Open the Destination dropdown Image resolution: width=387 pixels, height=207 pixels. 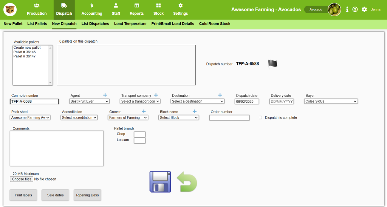[x=197, y=101]
